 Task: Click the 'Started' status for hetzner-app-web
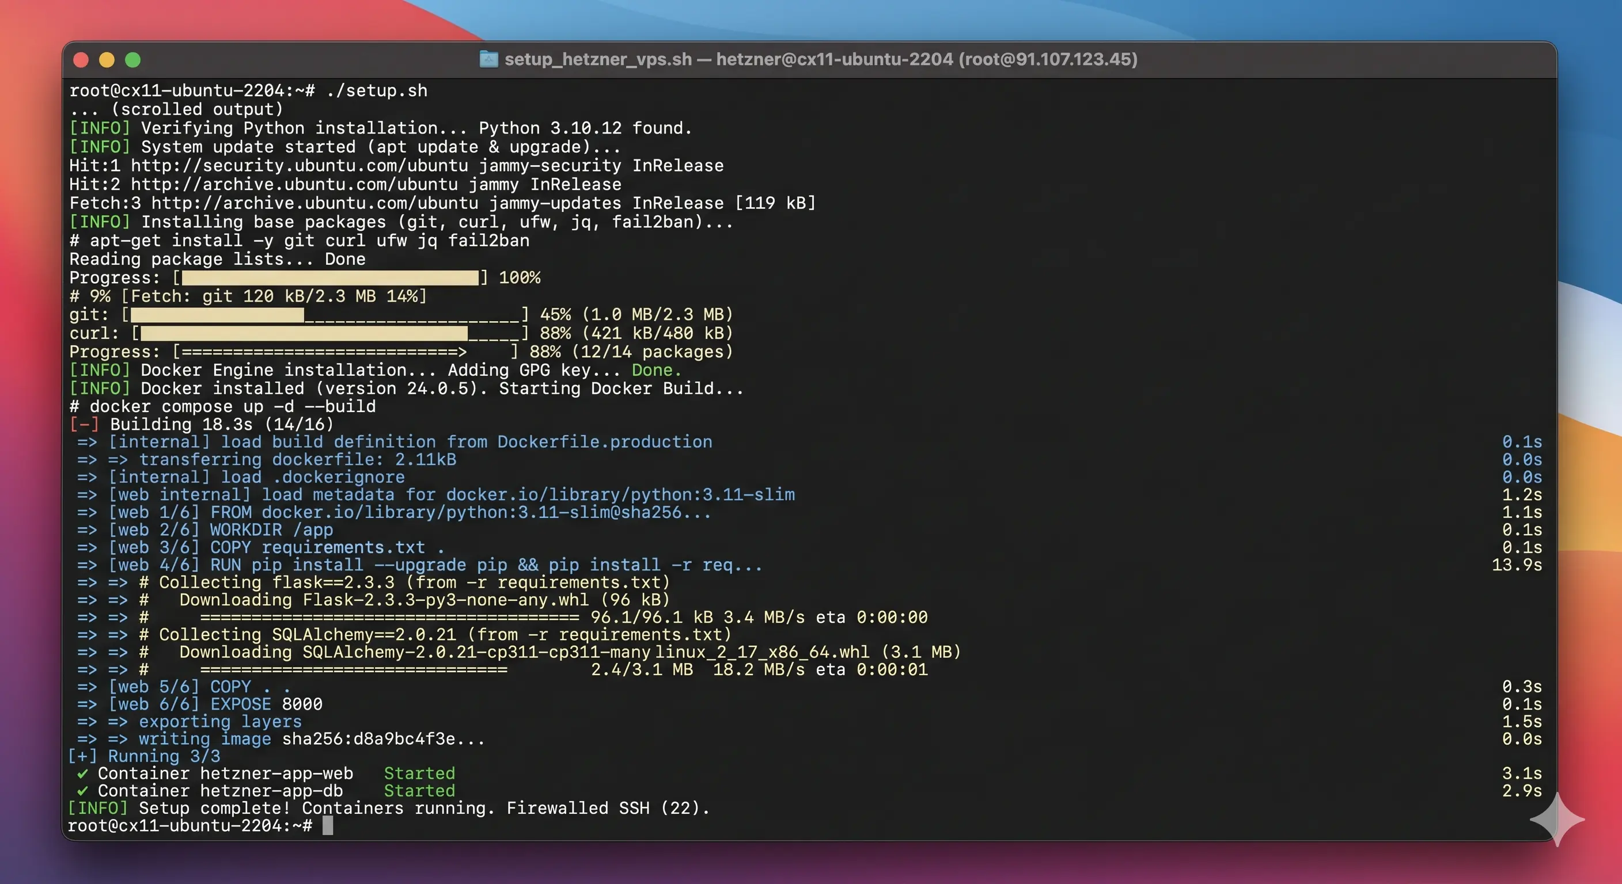pos(419,773)
